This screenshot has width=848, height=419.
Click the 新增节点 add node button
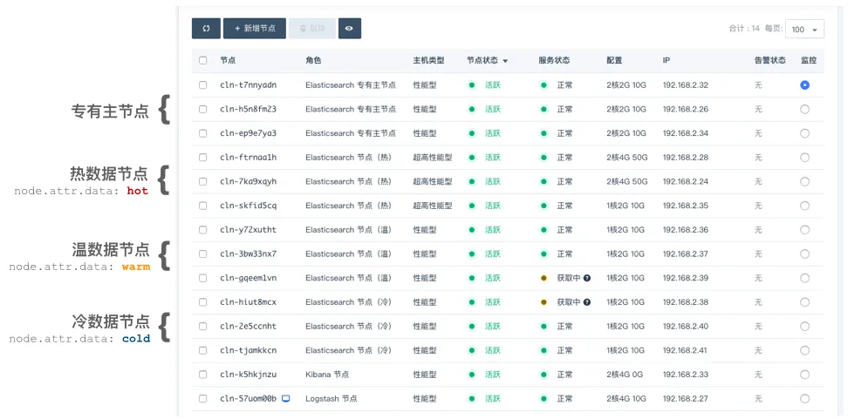point(254,29)
